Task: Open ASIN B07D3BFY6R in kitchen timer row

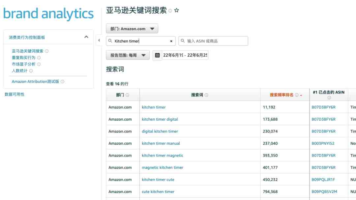Action: [324, 107]
